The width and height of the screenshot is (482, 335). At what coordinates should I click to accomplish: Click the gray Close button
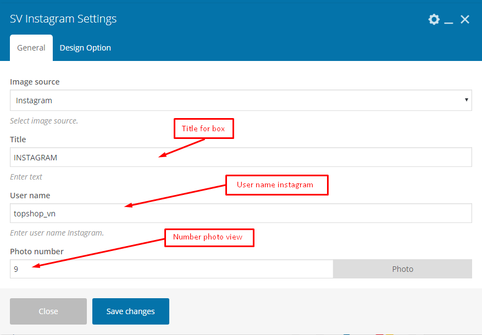point(48,311)
